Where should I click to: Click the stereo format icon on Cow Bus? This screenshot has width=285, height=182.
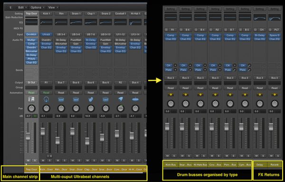211,29
